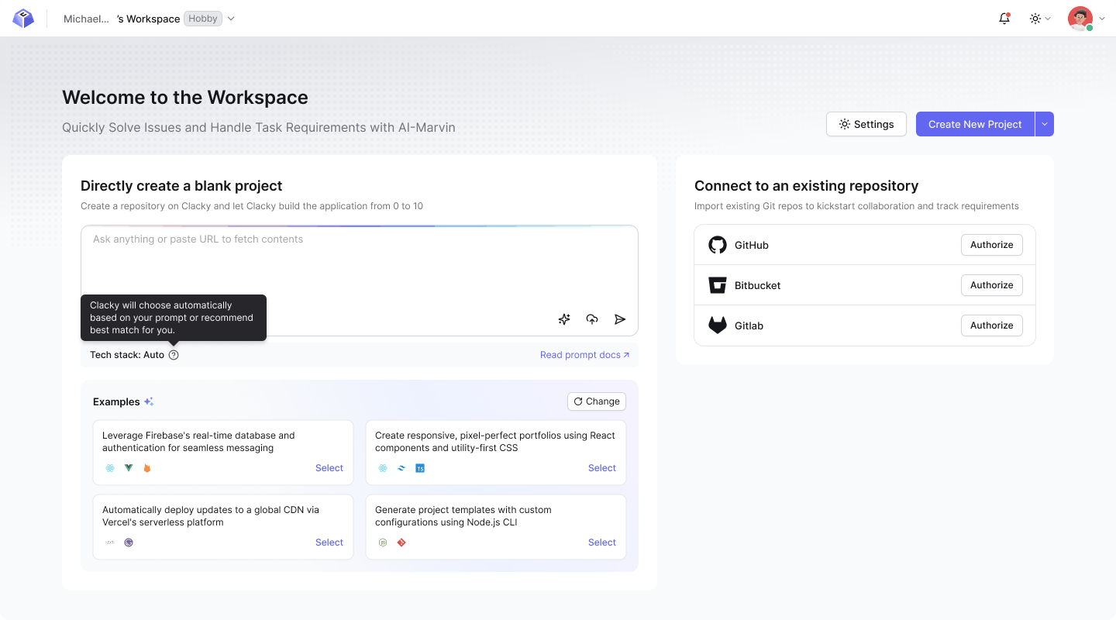Send the prompt with the arrow icon
This screenshot has width=1116, height=620.
(x=620, y=319)
